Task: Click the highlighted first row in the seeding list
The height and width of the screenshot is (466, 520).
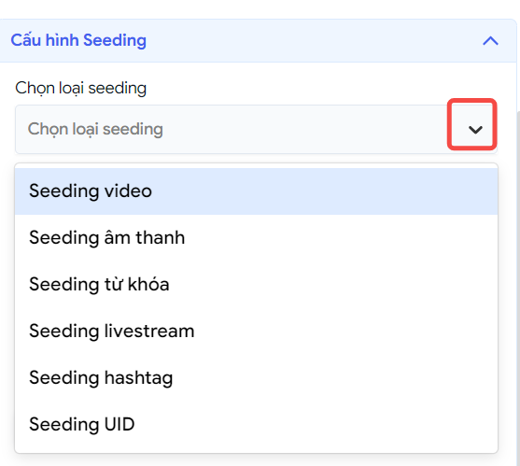Action: point(256,191)
